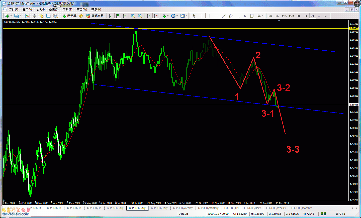This screenshot has width=361, height=218.
Task: Switch chart to candlesticks
Action: click(117, 16)
